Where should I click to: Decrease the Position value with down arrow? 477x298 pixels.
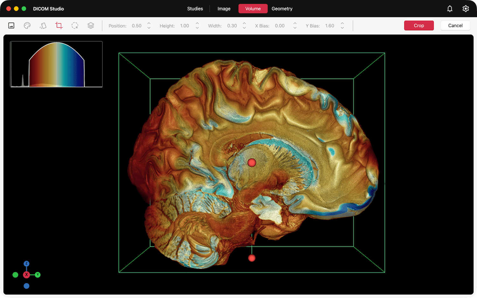pyautogui.click(x=149, y=28)
